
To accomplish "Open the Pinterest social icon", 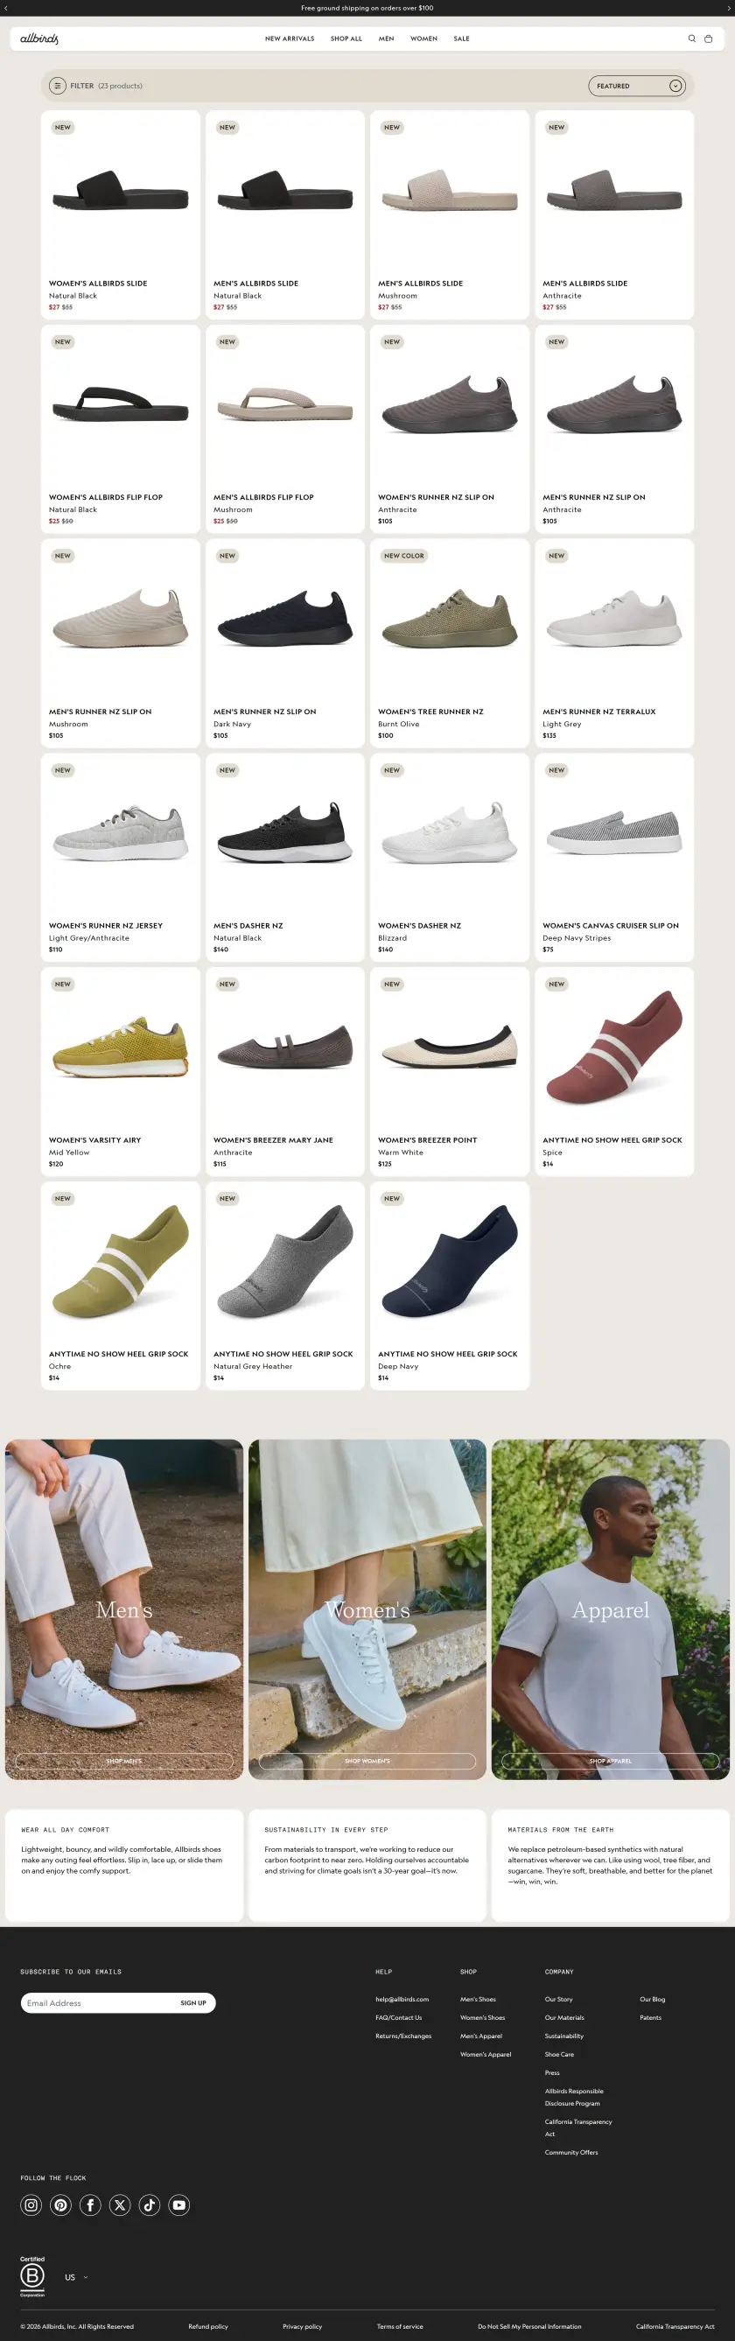I will coord(61,2204).
